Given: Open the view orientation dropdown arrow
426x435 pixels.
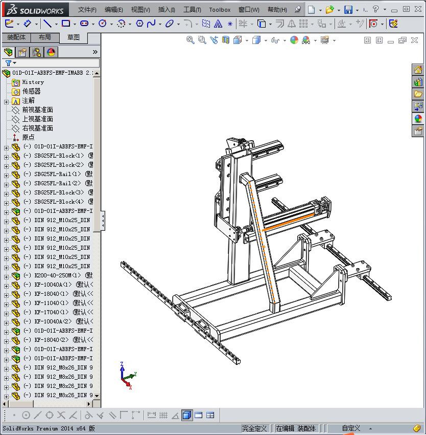Looking at the screenshot, I should click(x=247, y=41).
